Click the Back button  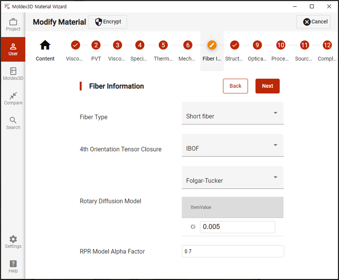pos(235,86)
